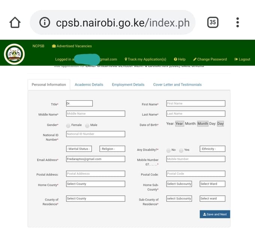Image resolution: width=255 pixels, height=236 pixels.
Task: Select Yes for Any Disability
Action: 181,150
